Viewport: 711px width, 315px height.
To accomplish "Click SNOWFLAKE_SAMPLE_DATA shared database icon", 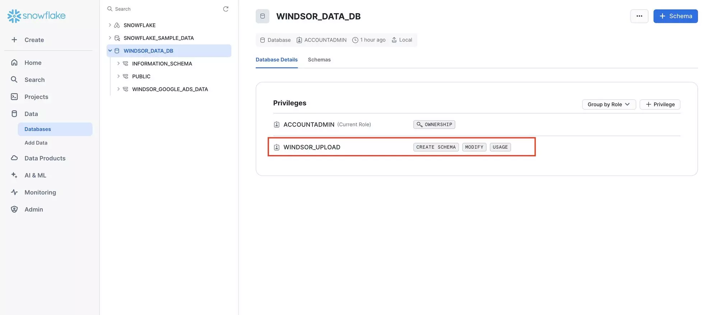I will 117,38.
